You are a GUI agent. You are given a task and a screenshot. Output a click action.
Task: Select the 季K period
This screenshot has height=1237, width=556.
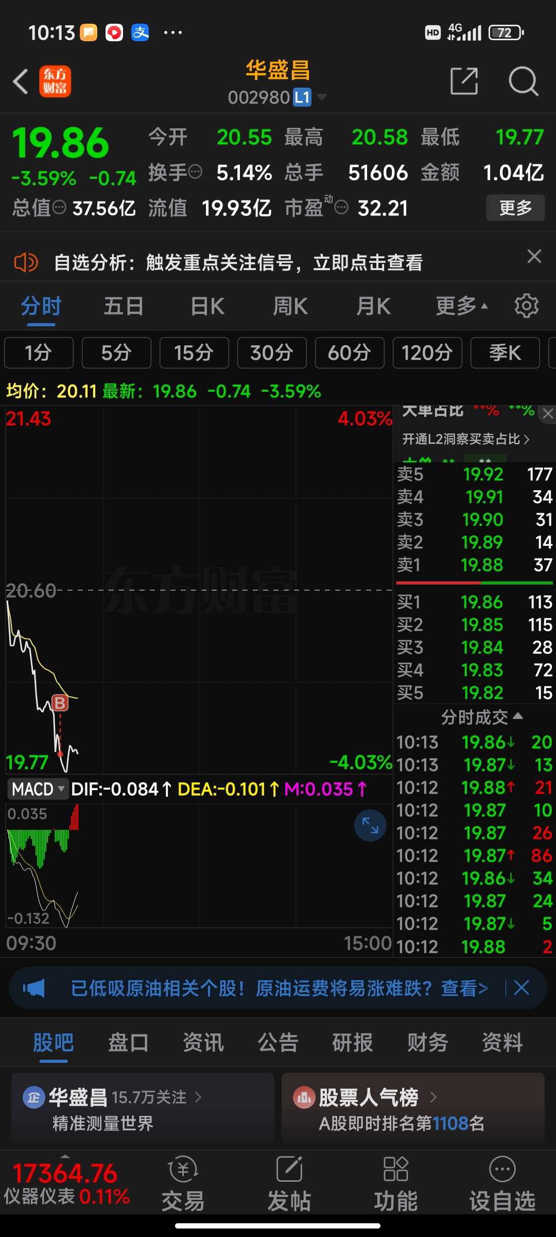tap(505, 353)
